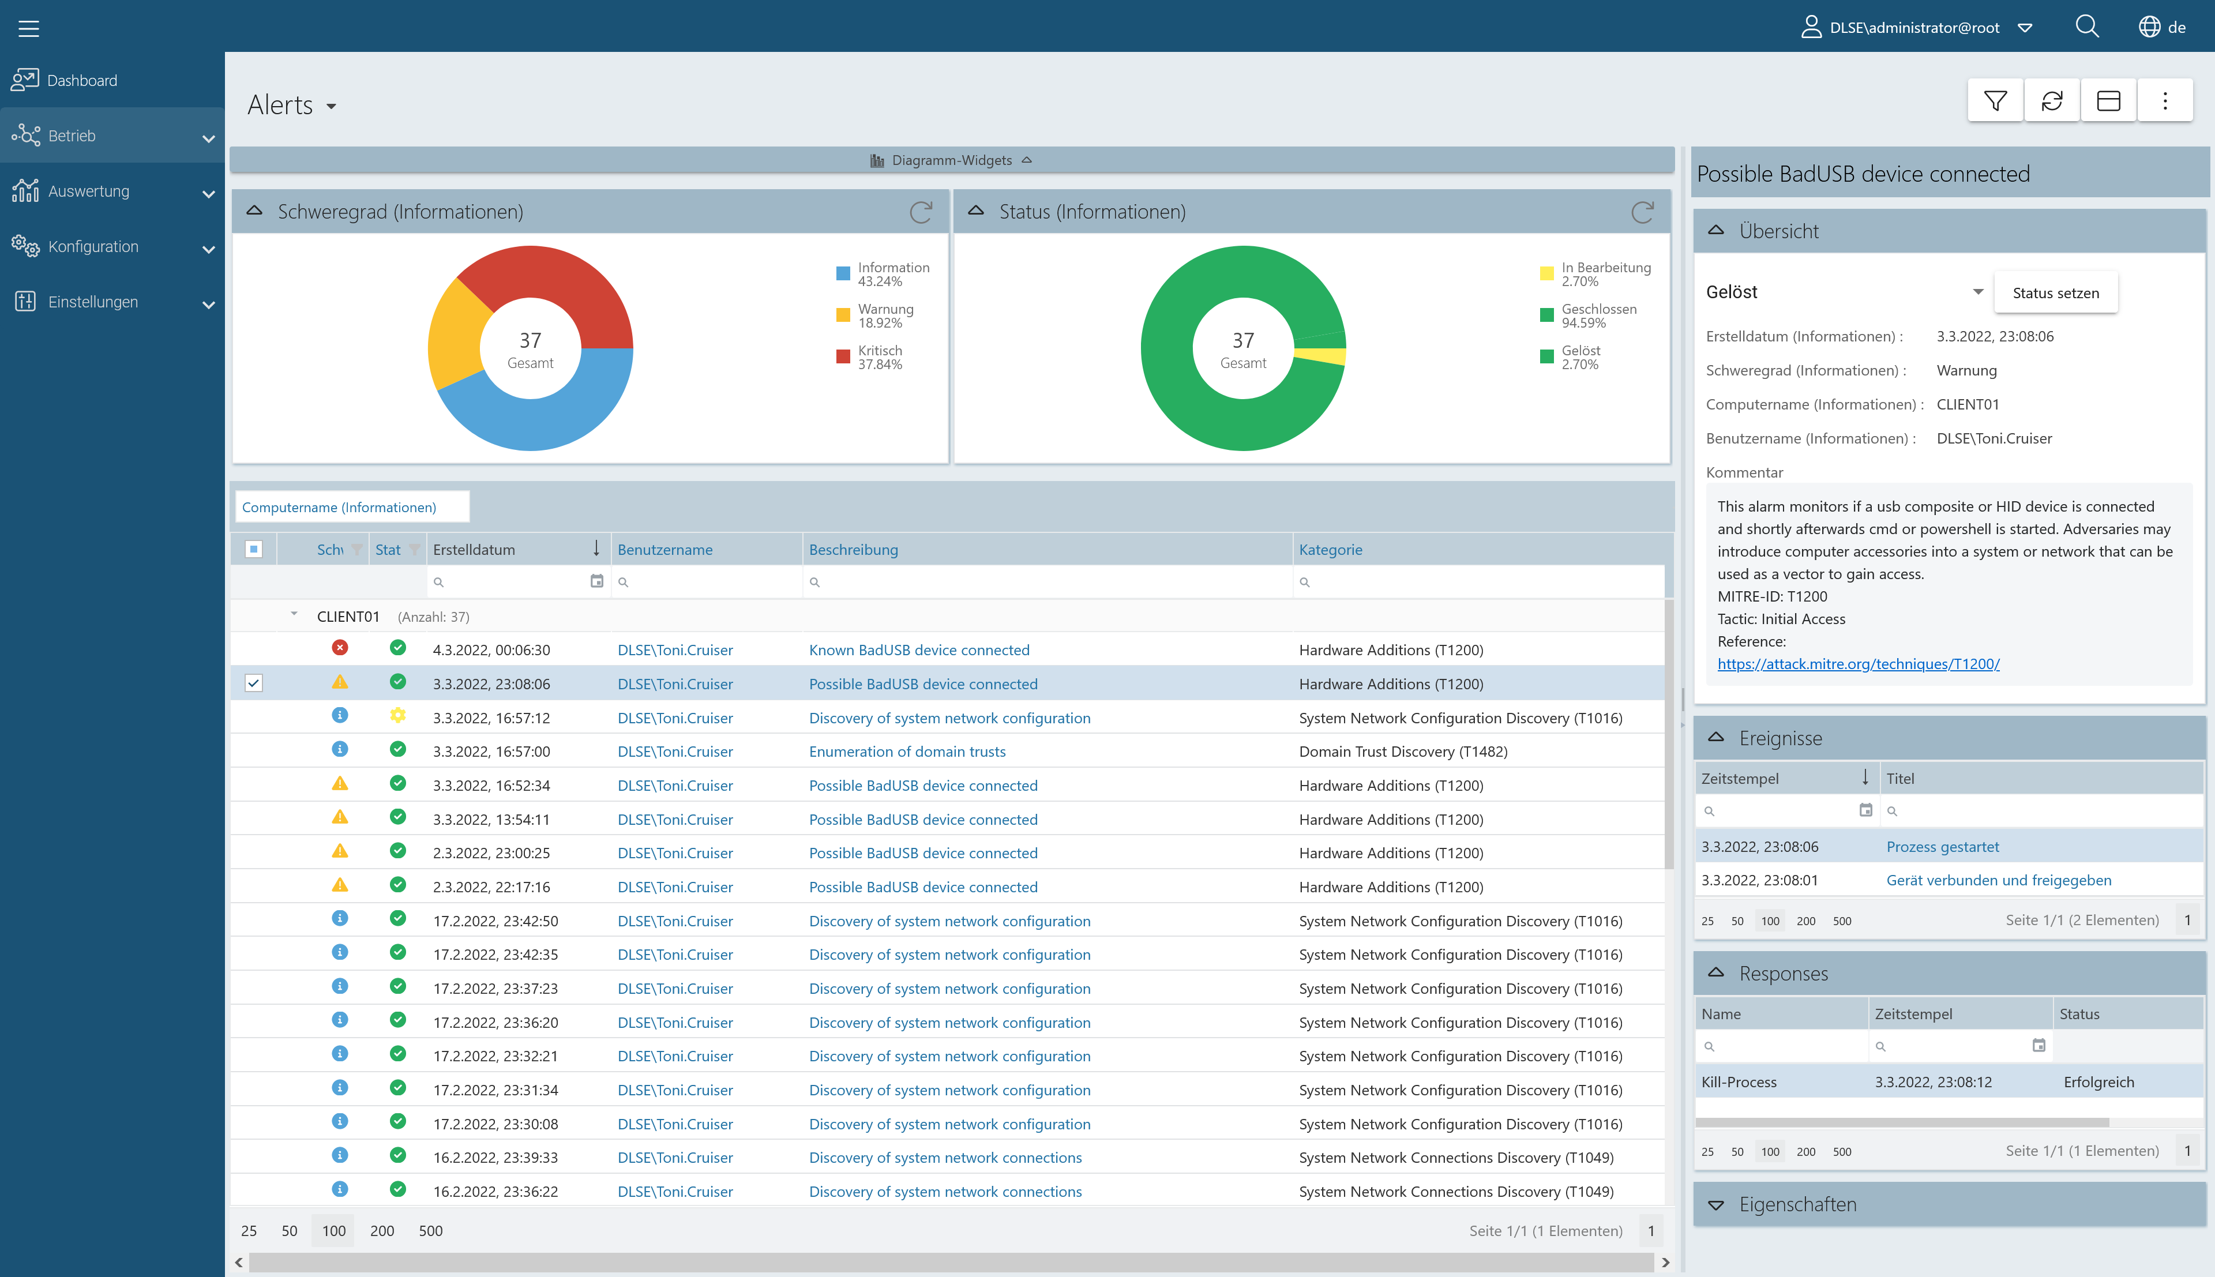Set main table page size to 25
2215x1277 pixels.
[x=249, y=1230]
